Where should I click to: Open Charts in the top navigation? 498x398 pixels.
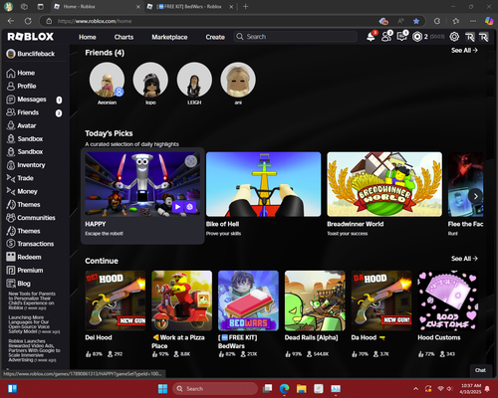(x=124, y=37)
